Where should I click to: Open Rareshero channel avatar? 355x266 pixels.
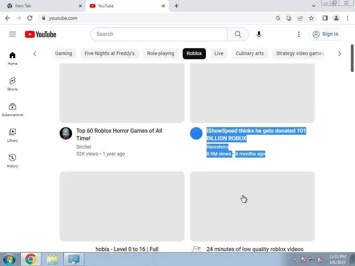pyautogui.click(x=196, y=133)
